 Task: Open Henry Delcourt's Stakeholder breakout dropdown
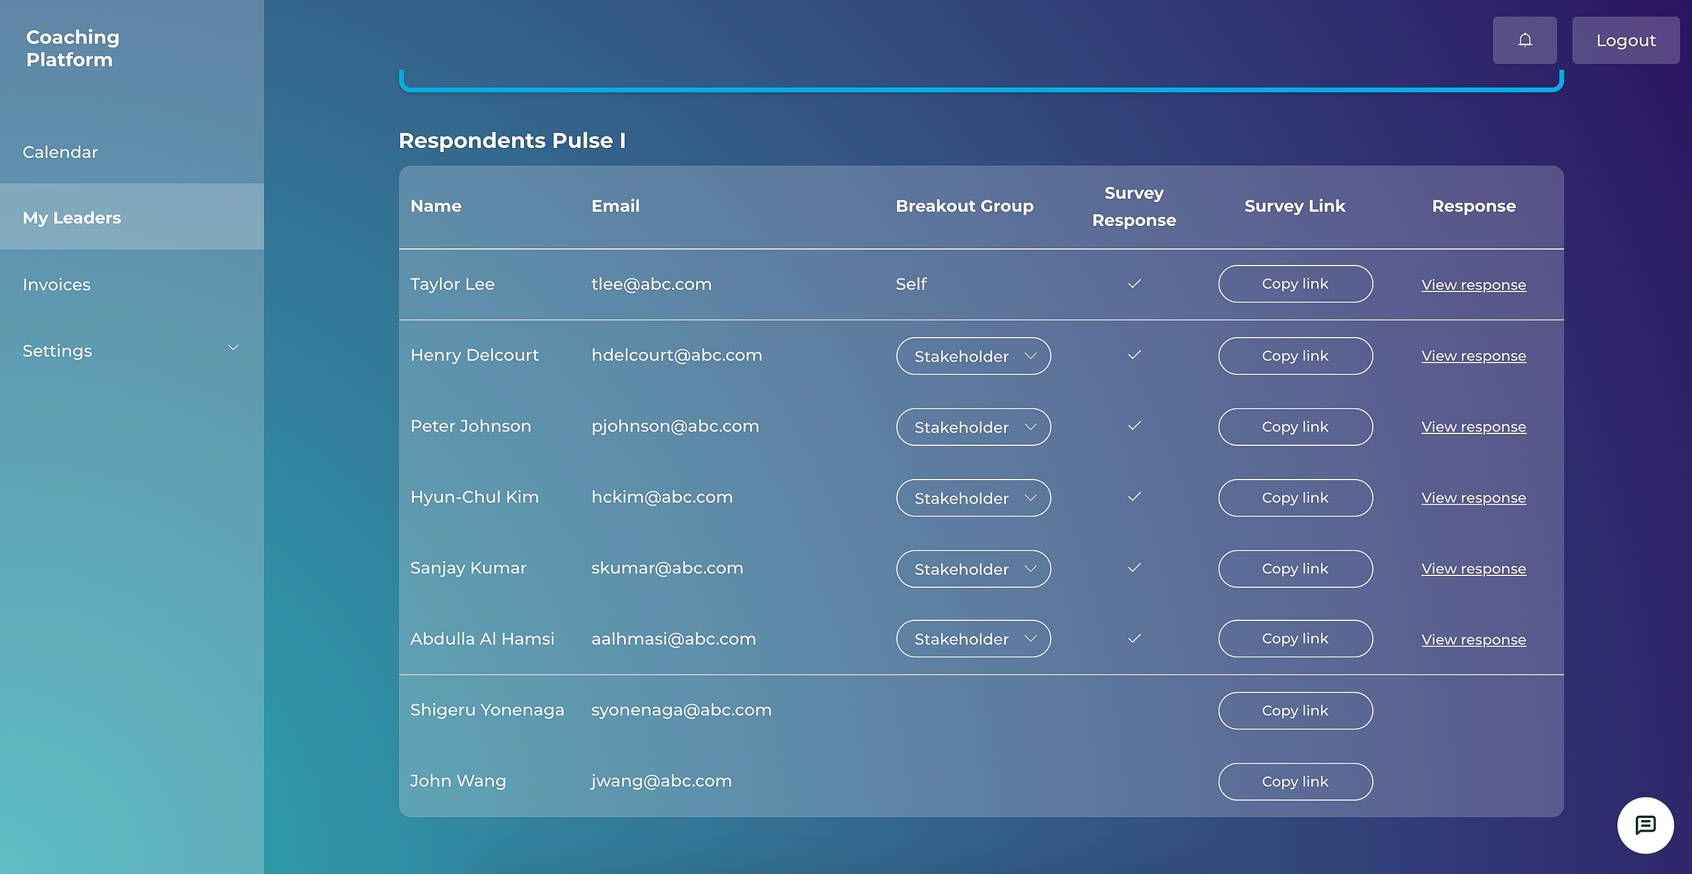[973, 356]
